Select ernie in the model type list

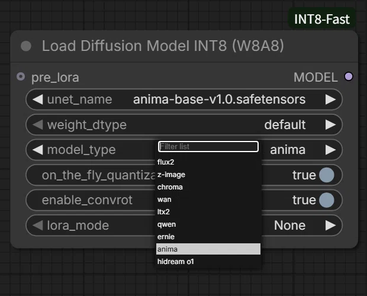coord(208,237)
